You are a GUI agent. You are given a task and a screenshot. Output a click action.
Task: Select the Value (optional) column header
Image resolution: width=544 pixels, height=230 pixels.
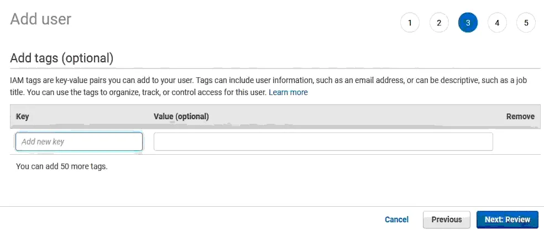[x=181, y=117]
